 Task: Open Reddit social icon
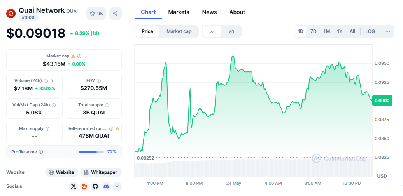(84, 187)
